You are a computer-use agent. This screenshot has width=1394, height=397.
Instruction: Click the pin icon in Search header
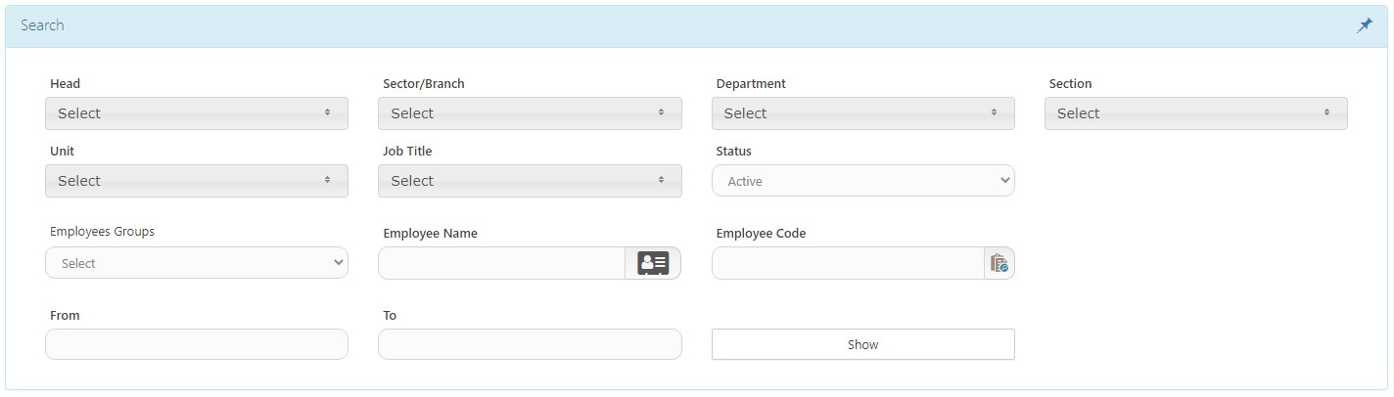pyautogui.click(x=1365, y=26)
